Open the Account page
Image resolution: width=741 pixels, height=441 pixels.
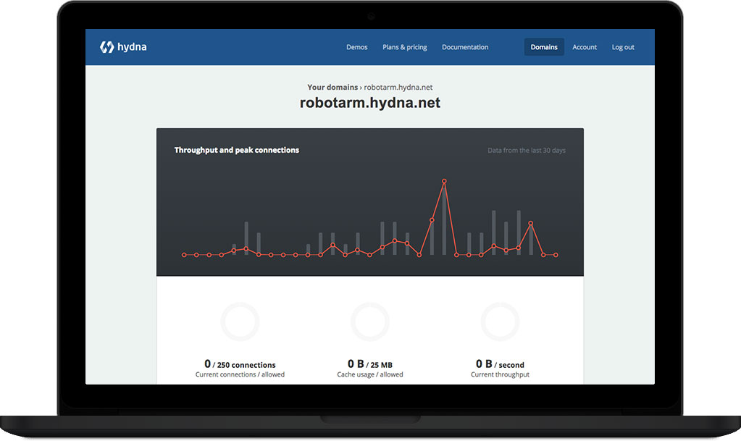point(585,47)
